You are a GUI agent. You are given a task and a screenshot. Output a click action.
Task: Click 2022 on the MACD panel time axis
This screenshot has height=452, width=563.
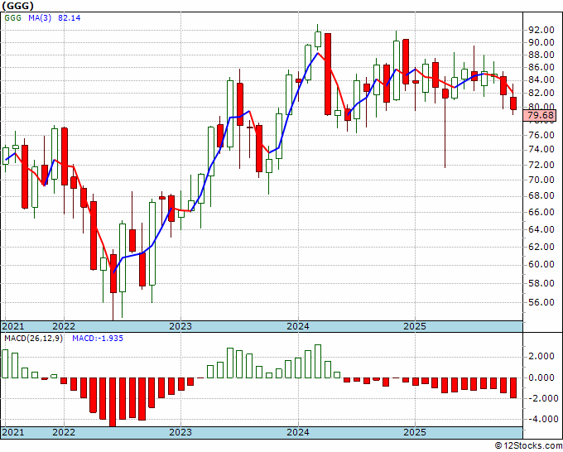tap(64, 432)
